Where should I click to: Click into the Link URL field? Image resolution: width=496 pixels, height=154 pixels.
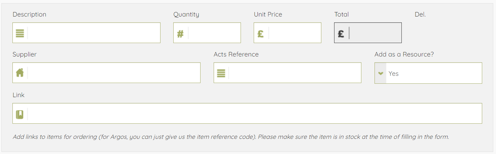[x=254, y=114]
